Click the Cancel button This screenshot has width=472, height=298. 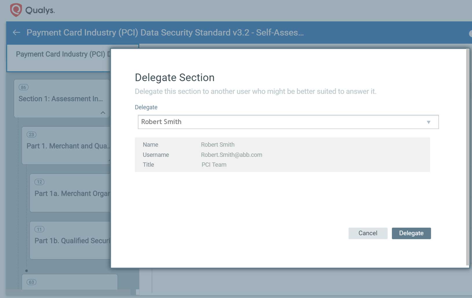[368, 233]
